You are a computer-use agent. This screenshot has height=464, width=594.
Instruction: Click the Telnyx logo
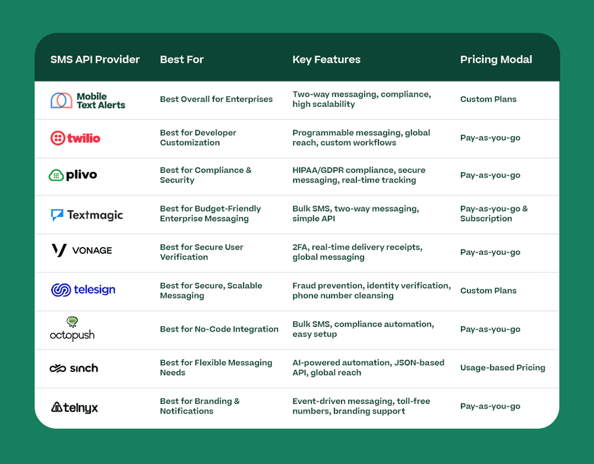tap(74, 407)
